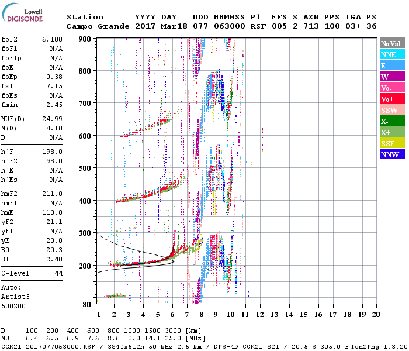The height and width of the screenshot is (351, 409).
Task: Click the 10 MHz frequency axis label
Action: pos(230,315)
